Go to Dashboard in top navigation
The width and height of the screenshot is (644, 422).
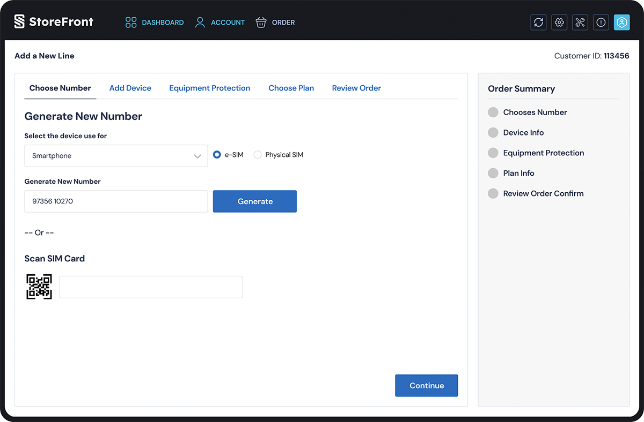point(155,22)
